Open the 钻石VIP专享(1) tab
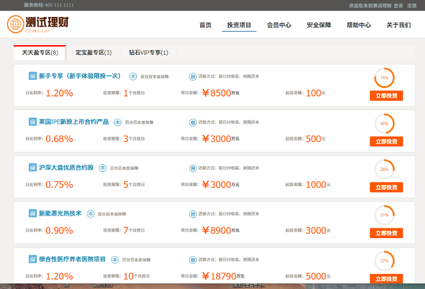Screen dimensions: 425x289 tap(148, 52)
